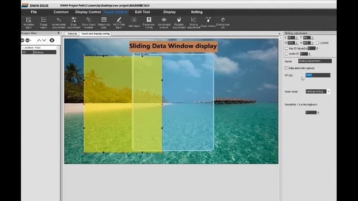Click the DWIN DGUS logo icon
Screen dimensions: 358x201
click(x=25, y=6)
